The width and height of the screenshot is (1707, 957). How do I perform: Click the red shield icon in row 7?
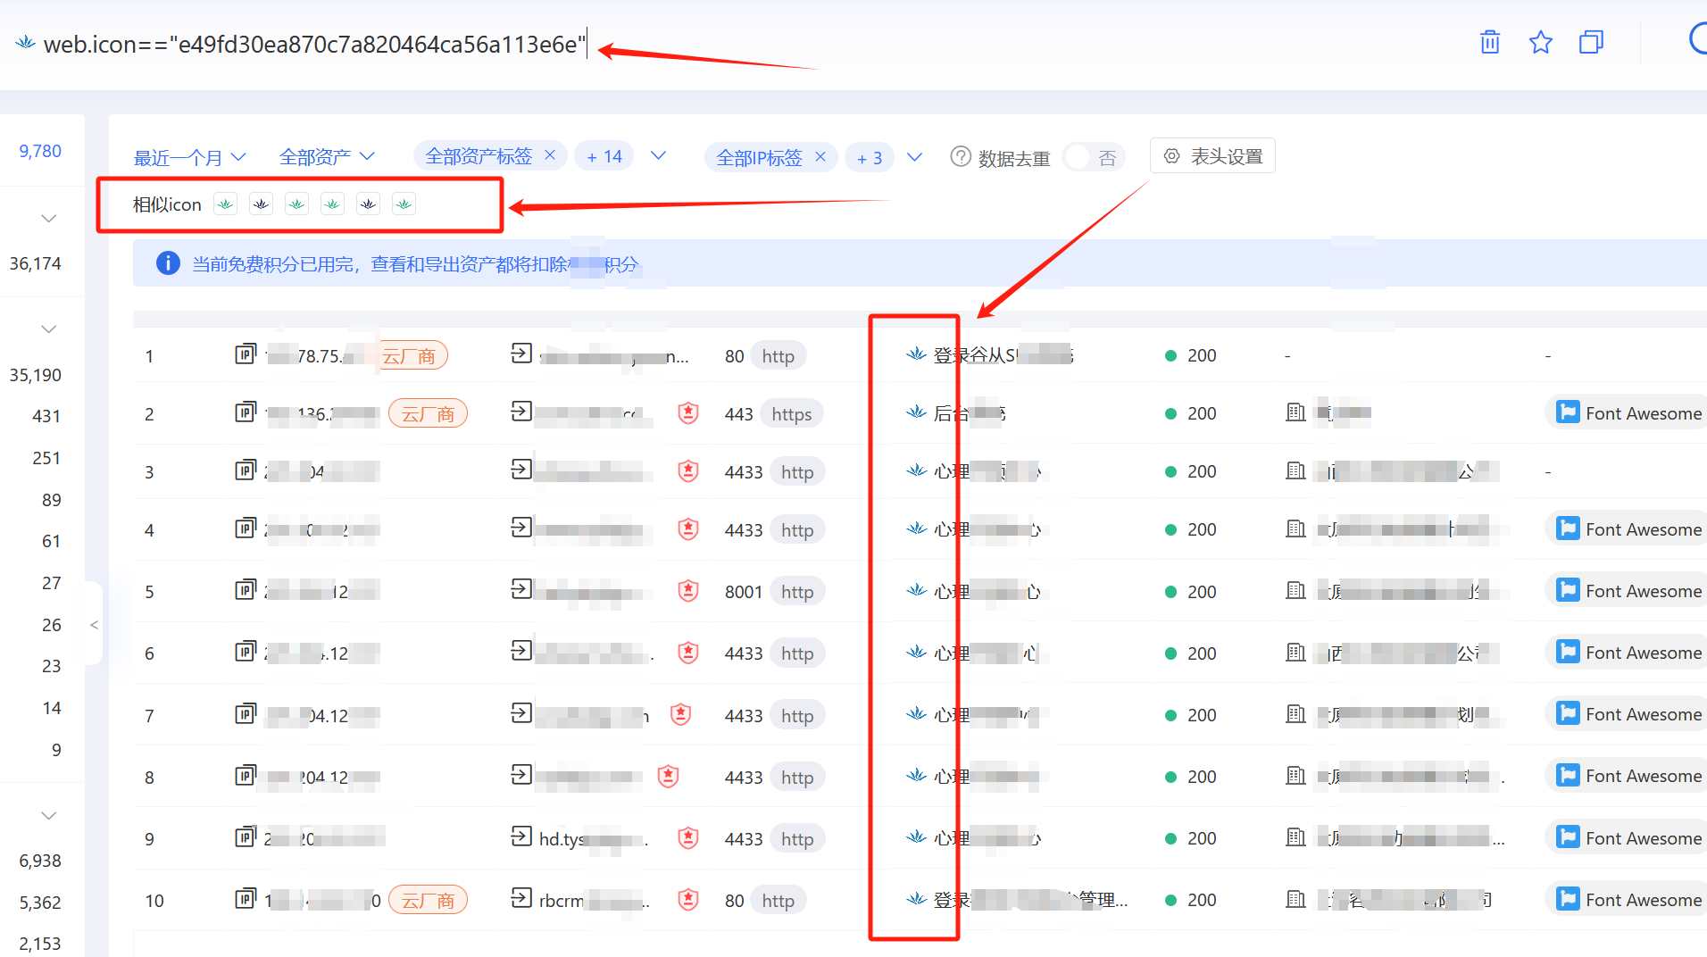pyautogui.click(x=680, y=714)
